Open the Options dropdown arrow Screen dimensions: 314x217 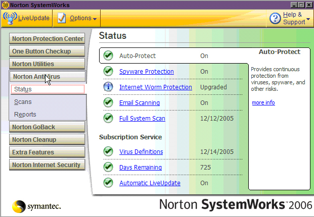pyautogui.click(x=95, y=19)
